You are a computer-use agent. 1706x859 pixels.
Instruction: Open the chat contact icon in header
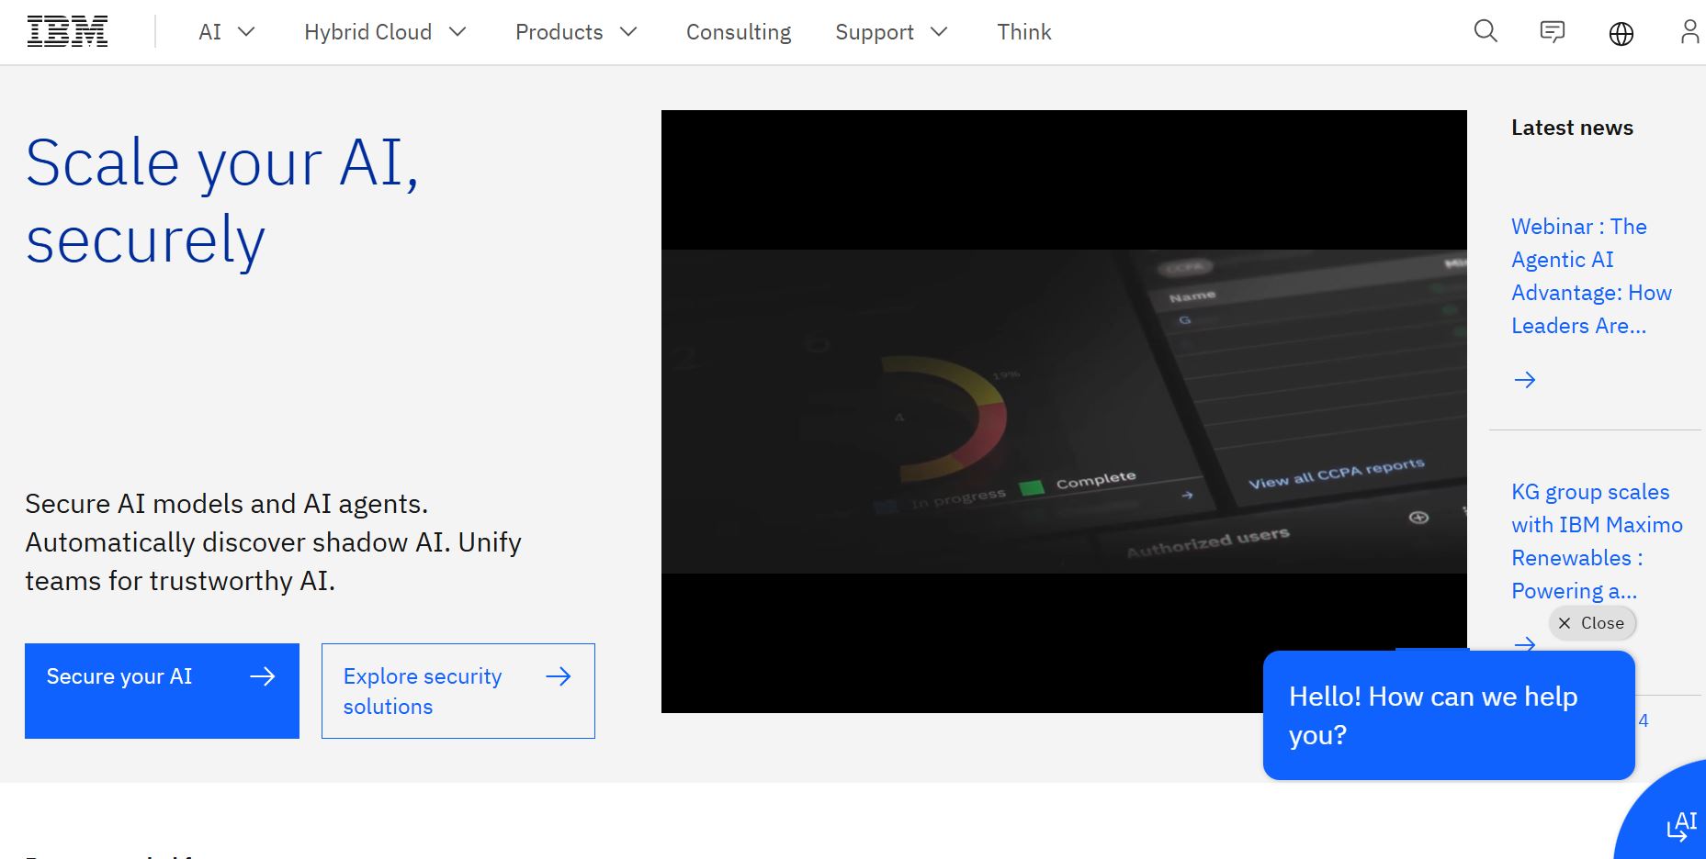[x=1553, y=32]
